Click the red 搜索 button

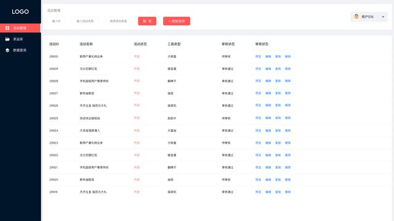147,21
